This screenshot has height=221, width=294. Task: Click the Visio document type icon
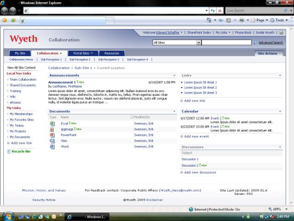pyautogui.click(x=52, y=141)
